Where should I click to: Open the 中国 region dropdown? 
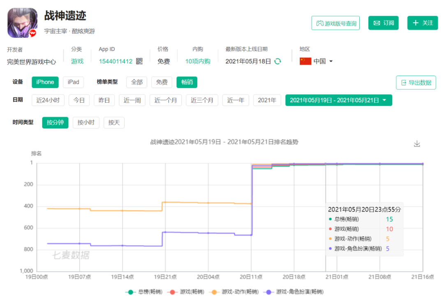316,61
